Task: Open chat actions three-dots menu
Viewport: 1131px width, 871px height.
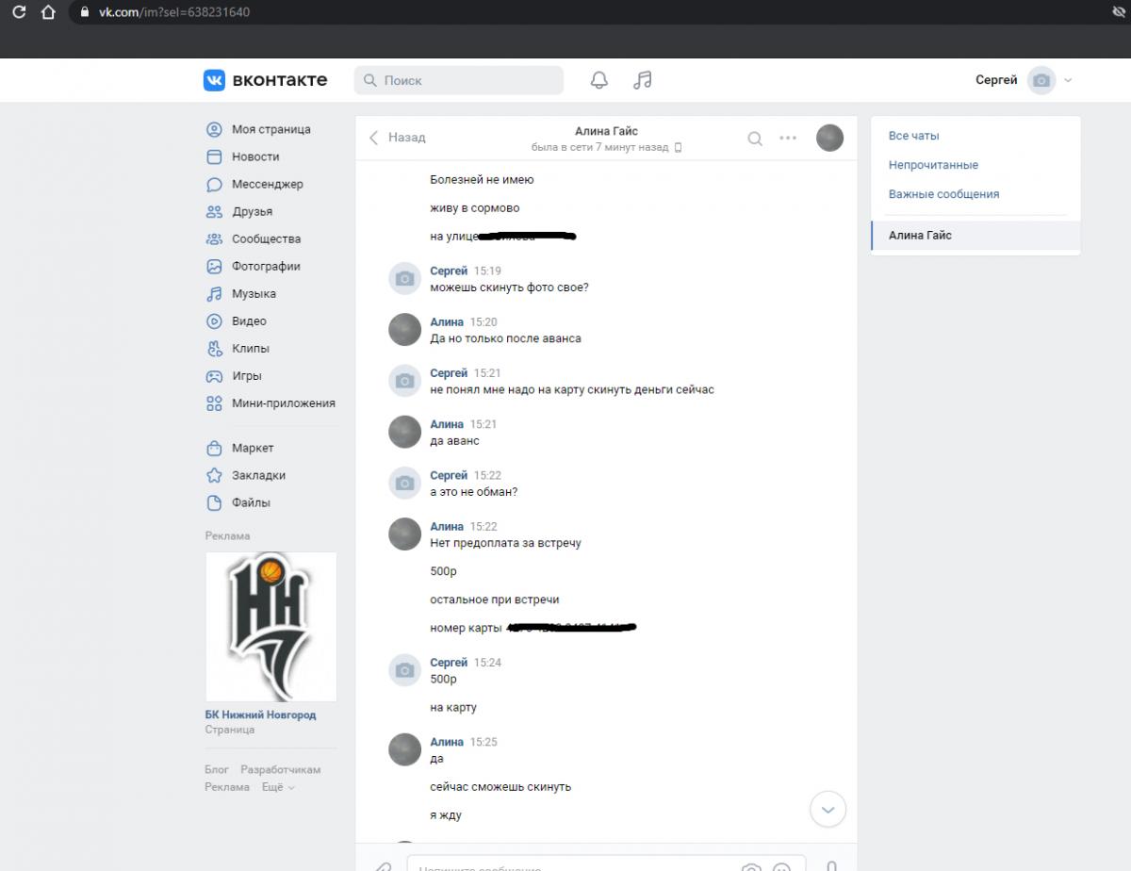Action: coord(788,139)
